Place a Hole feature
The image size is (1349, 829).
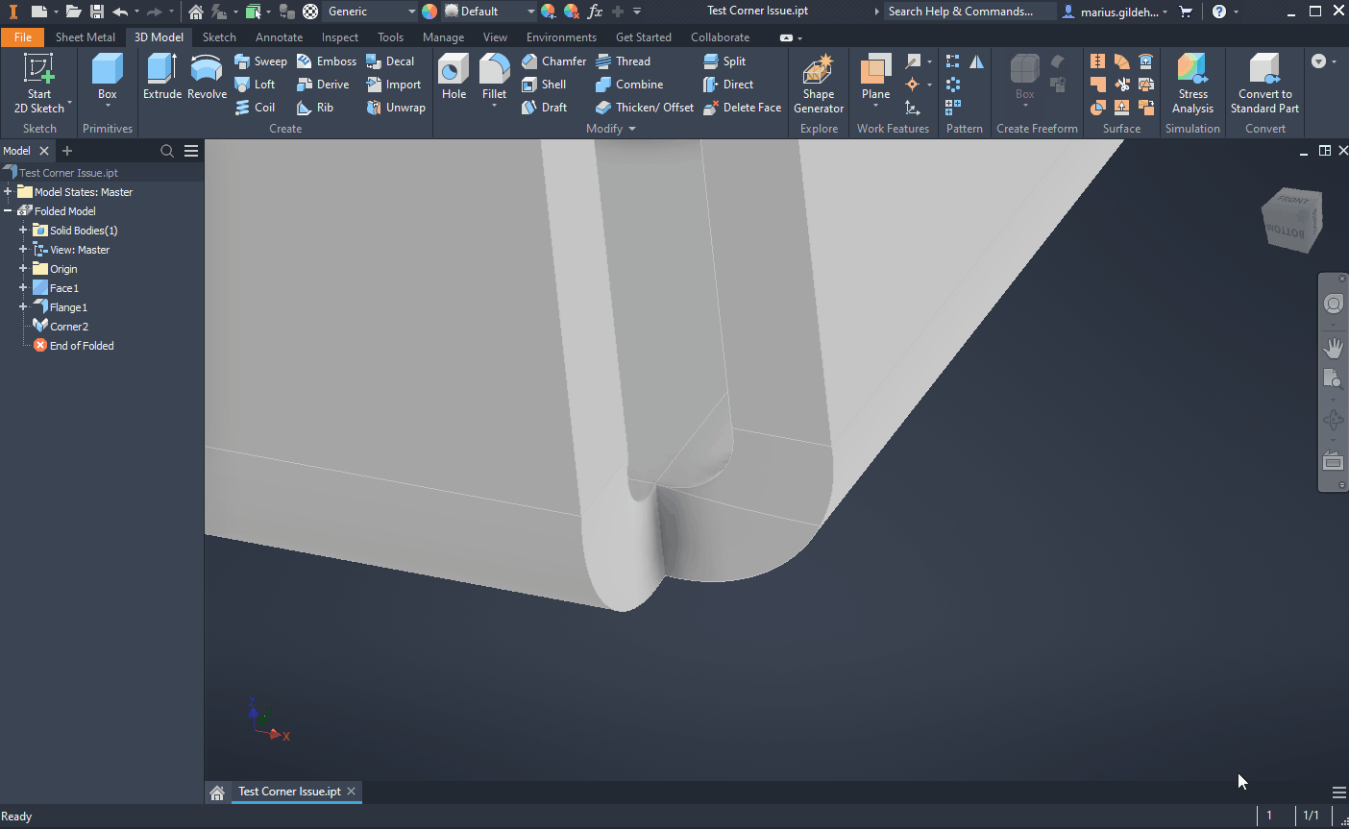454,78
